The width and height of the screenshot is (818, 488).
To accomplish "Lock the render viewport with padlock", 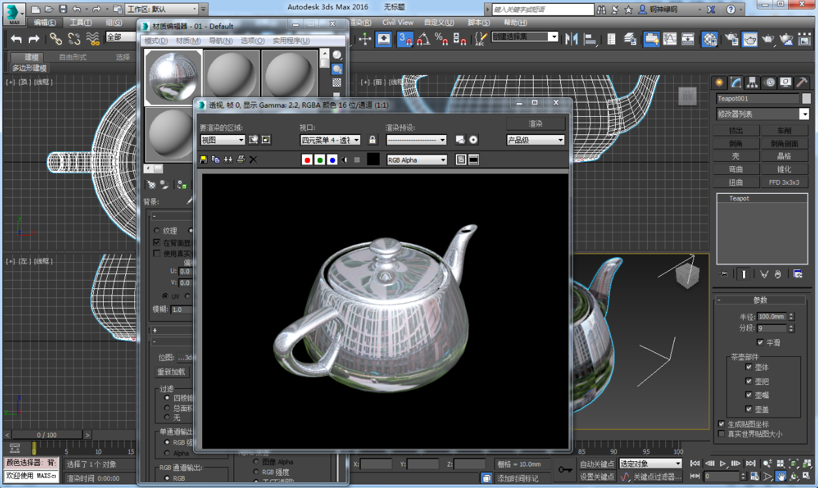I will point(372,140).
